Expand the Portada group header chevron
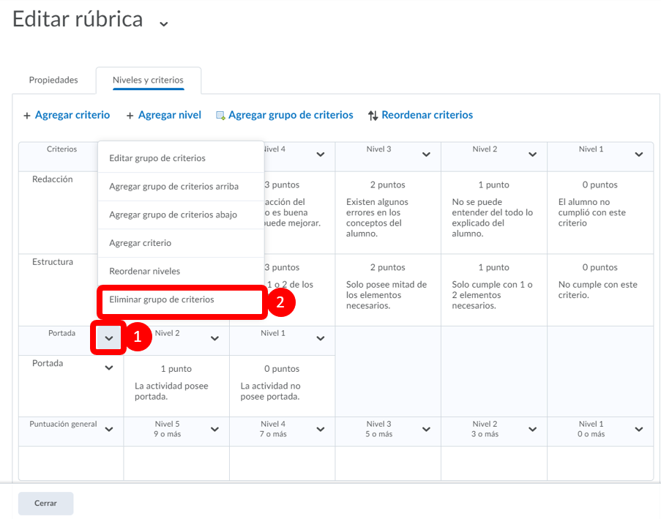 click(x=109, y=338)
